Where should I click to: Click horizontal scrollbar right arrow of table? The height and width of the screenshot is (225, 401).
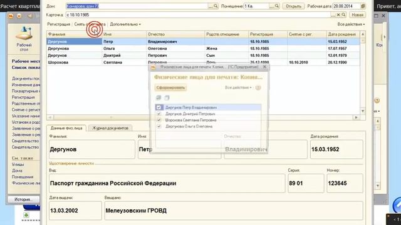pyautogui.click(x=356, y=117)
